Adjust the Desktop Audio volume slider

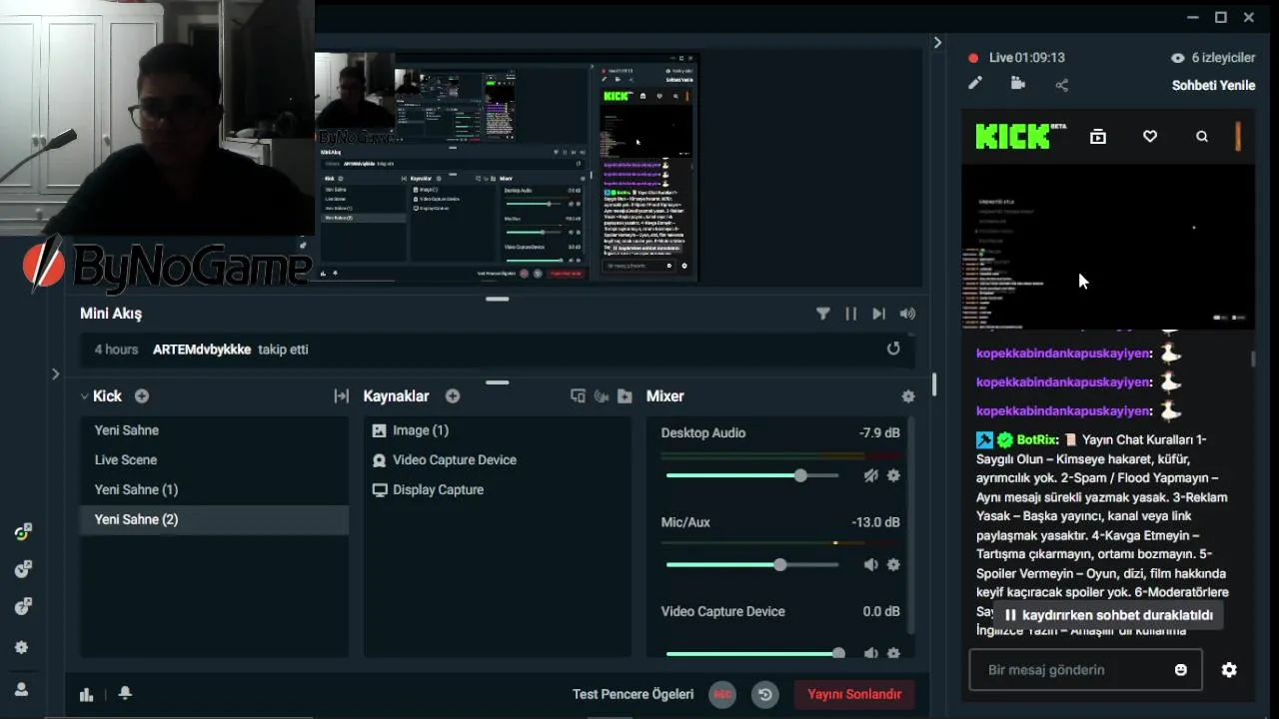pyautogui.click(x=752, y=475)
